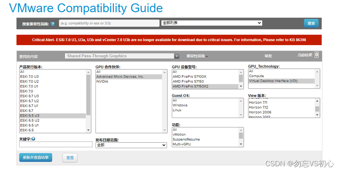
Task: Click the 帮助 menu item
Action: 268,56
